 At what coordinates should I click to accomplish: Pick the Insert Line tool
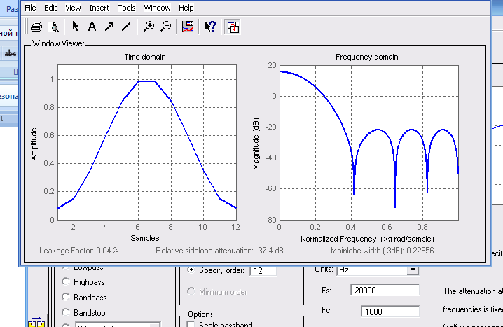(126, 27)
